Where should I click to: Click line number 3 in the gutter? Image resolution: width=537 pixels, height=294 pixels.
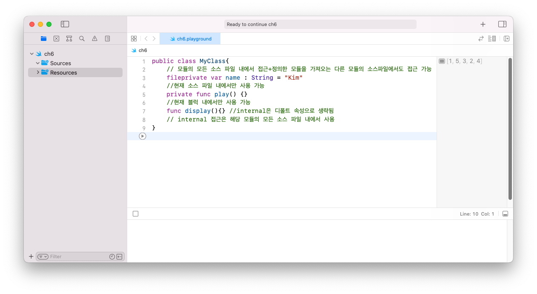(x=144, y=78)
